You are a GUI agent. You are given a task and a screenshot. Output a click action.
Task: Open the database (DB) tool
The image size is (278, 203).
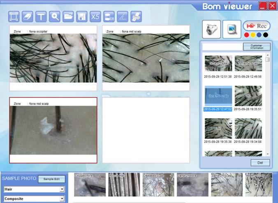pyautogui.click(x=109, y=17)
